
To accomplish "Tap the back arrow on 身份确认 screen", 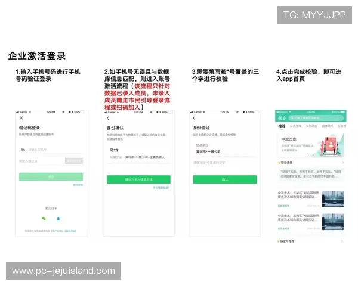I will click(108, 119).
